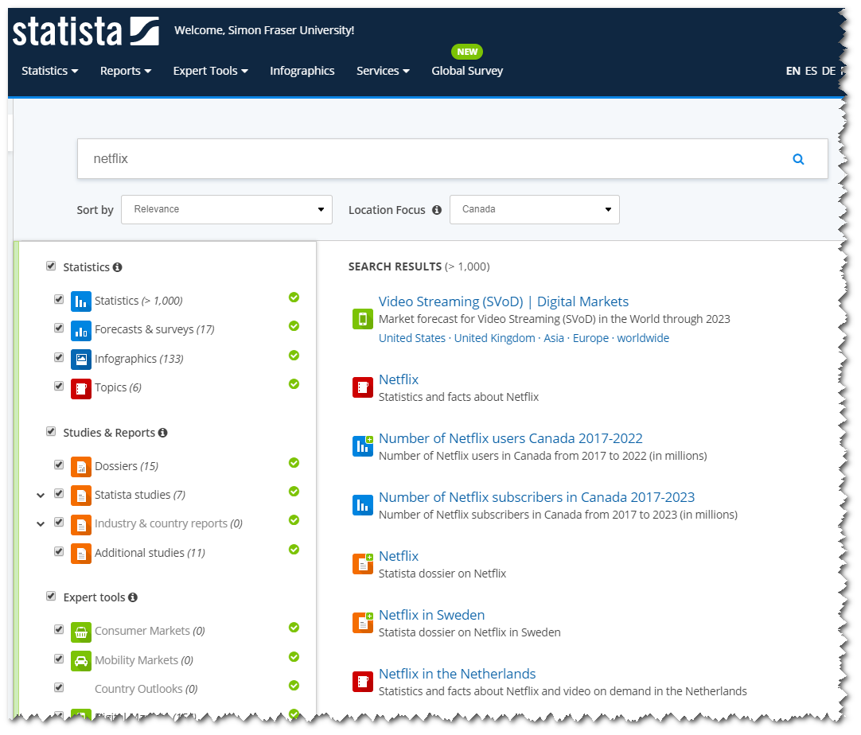Image resolution: width=861 pixels, height=735 pixels.
Task: Click the Additional studies document icon
Action: coord(80,554)
